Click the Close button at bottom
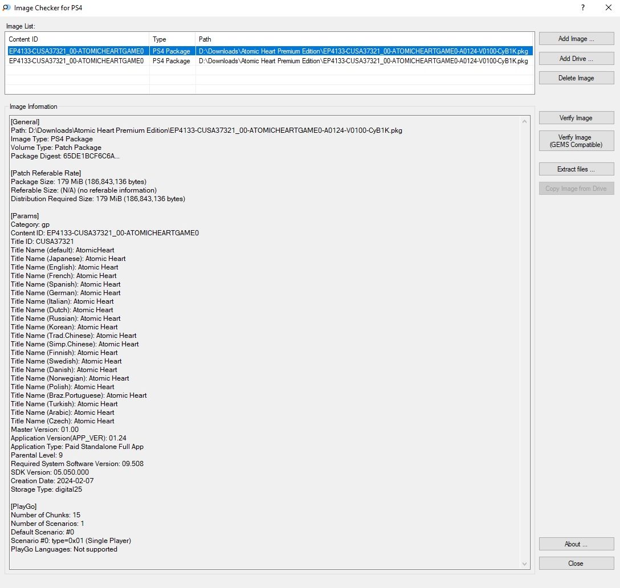620x588 pixels. 576,563
